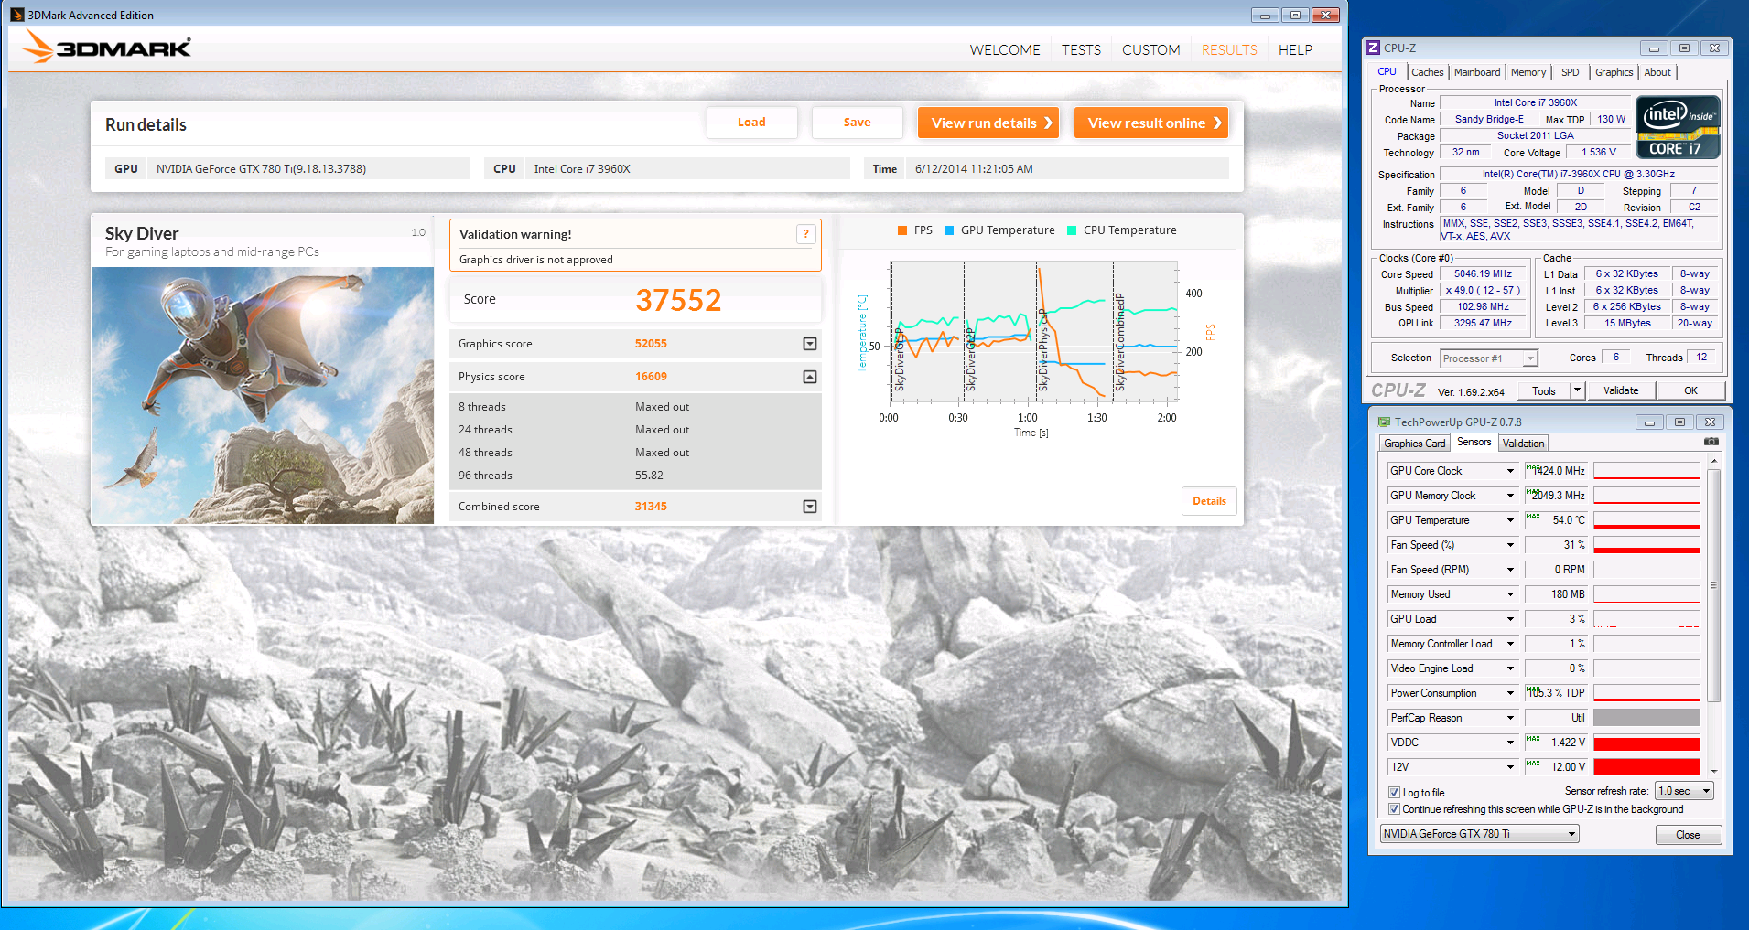
Task: Click the Intel Core i7 badge in CPU-Z
Action: click(x=1678, y=127)
